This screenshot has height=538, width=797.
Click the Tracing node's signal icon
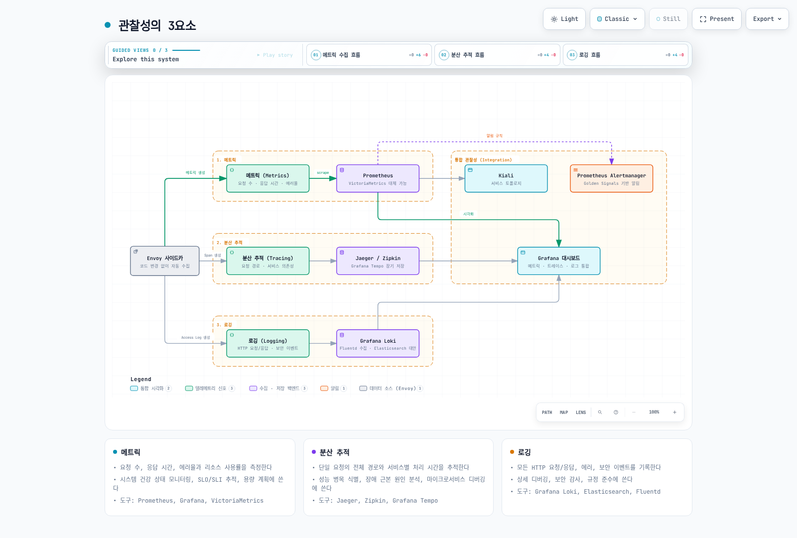click(x=232, y=253)
